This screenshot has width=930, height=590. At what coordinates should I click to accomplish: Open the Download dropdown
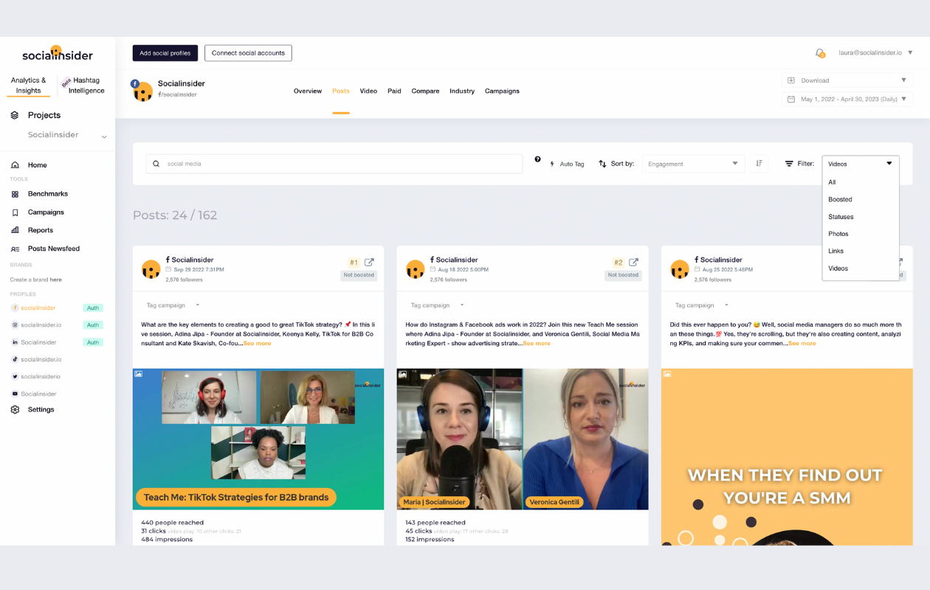pyautogui.click(x=847, y=80)
